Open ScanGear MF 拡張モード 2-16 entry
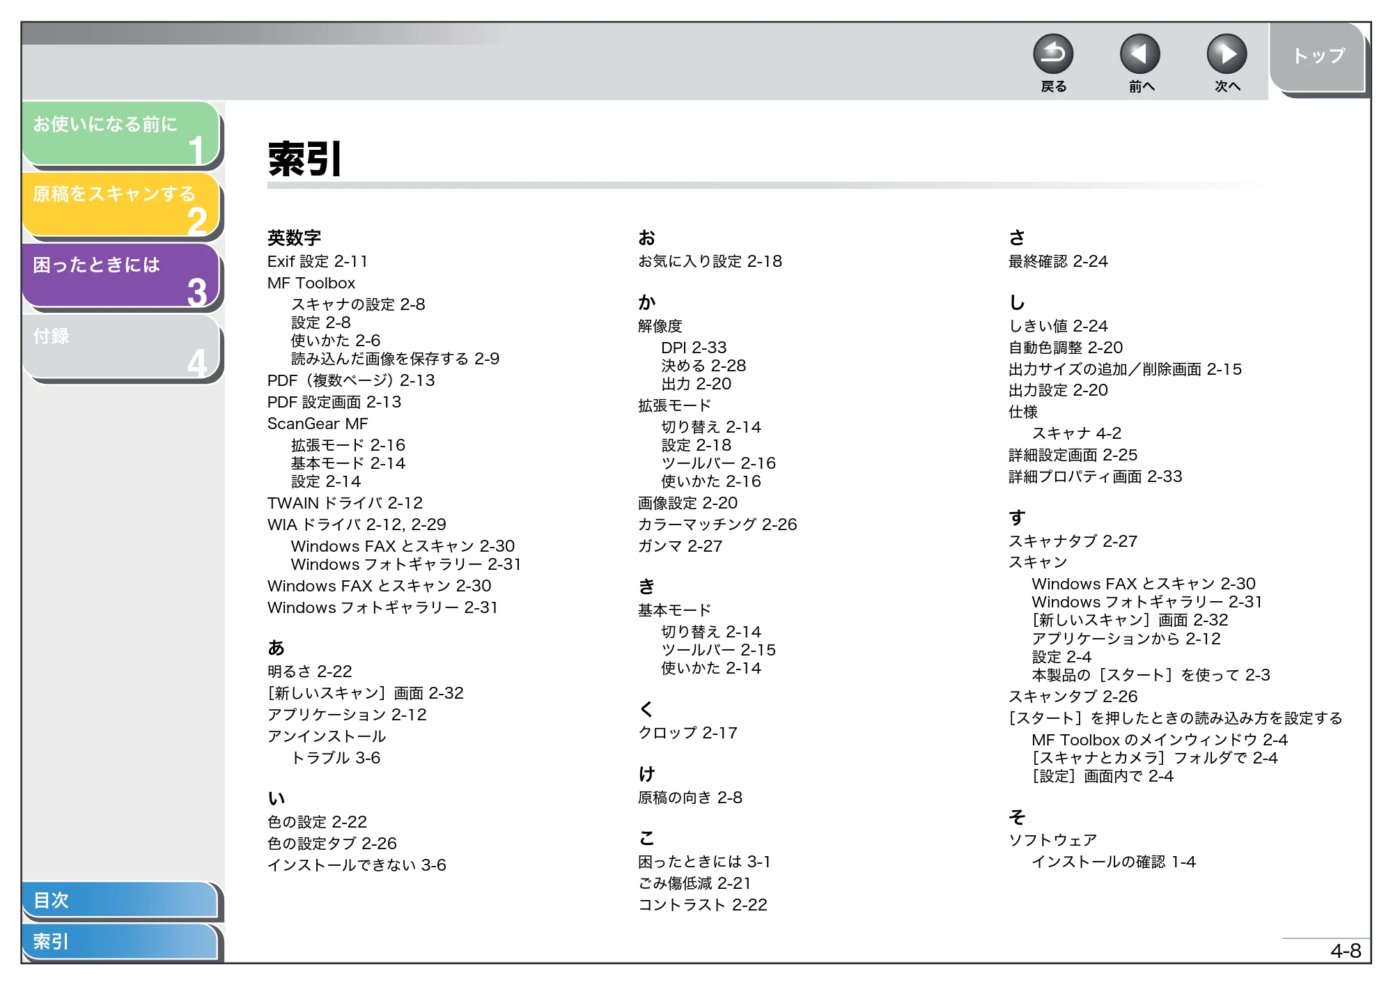This screenshot has width=1393, height=985. coord(348,445)
